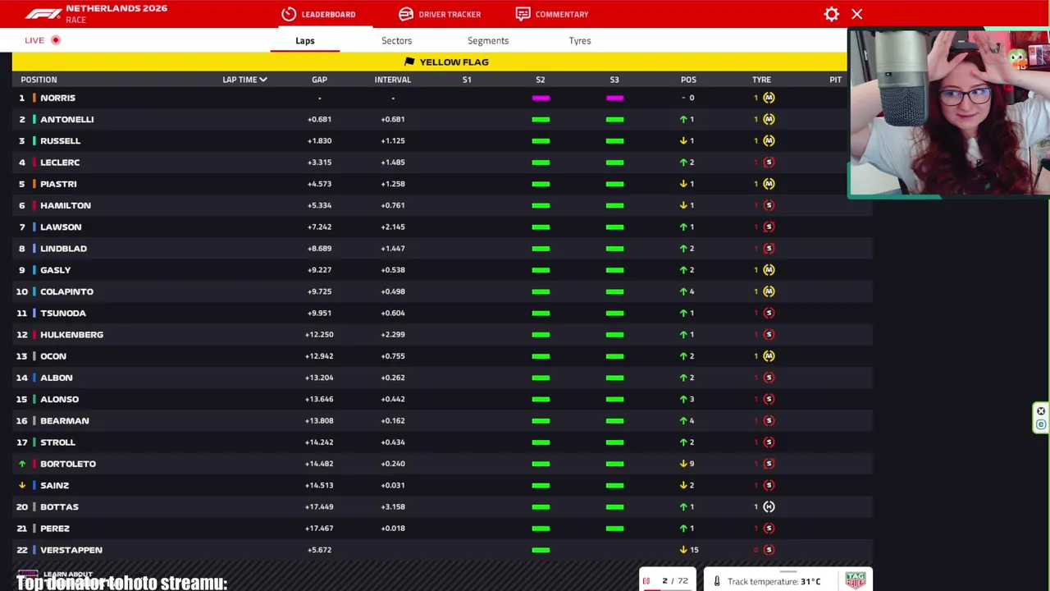Click Norris's purple S2 sector bar

point(541,98)
